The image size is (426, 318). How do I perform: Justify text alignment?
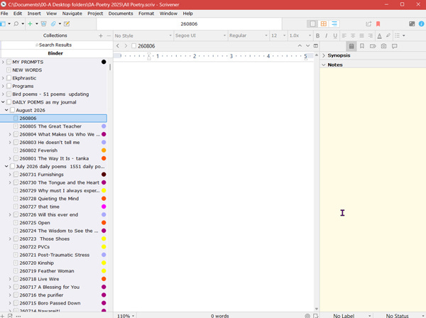click(x=361, y=35)
